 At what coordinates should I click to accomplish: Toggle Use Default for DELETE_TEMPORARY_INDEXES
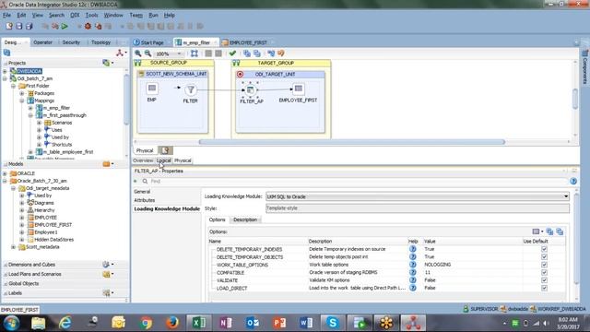coord(544,249)
